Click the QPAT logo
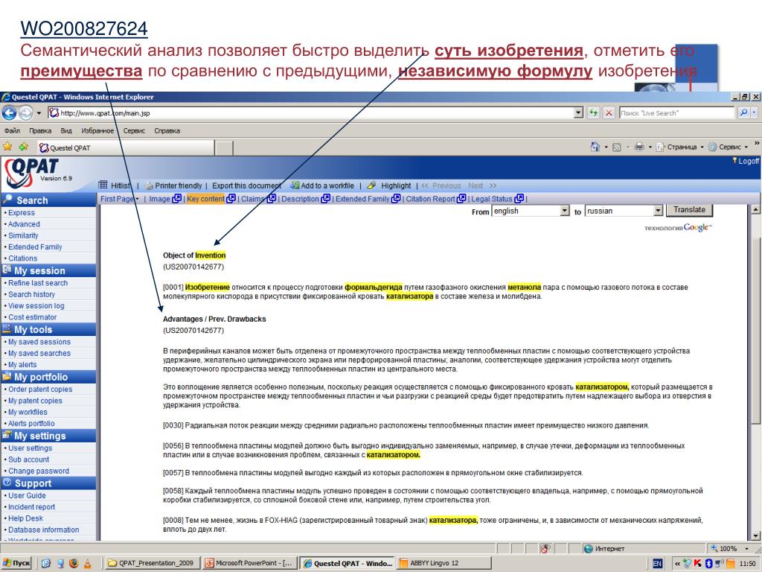Image resolution: width=762 pixels, height=572 pixels. point(32,173)
